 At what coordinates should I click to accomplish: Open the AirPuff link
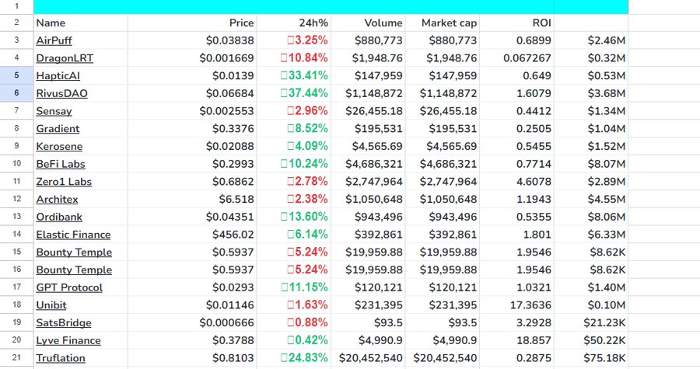tap(54, 40)
